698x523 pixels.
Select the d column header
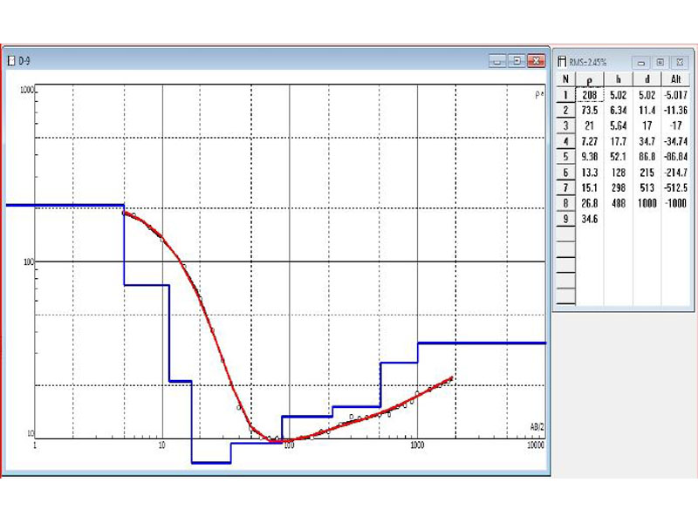647,79
